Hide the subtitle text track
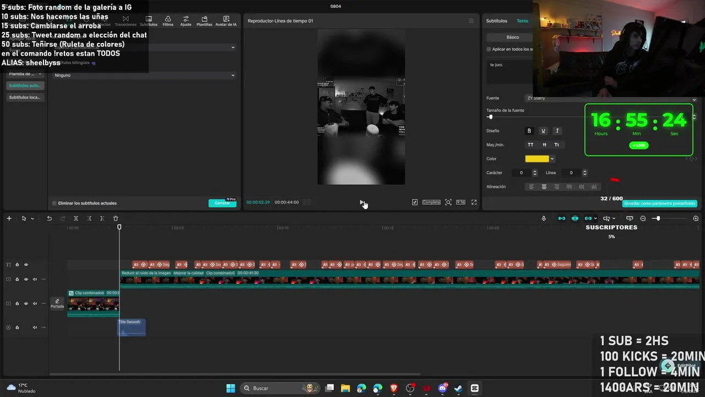This screenshot has height=397, width=705. pos(26,265)
